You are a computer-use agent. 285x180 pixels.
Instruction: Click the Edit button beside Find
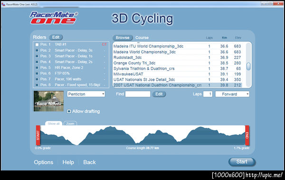tap(159, 94)
